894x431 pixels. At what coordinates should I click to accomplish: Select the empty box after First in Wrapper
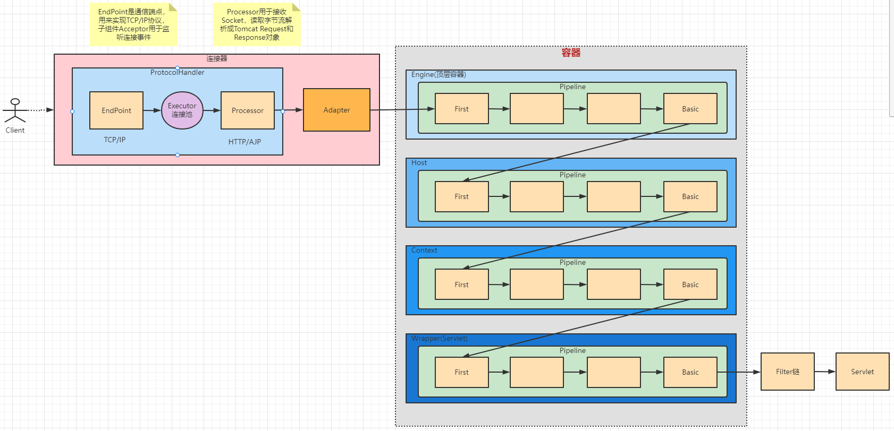click(x=537, y=373)
